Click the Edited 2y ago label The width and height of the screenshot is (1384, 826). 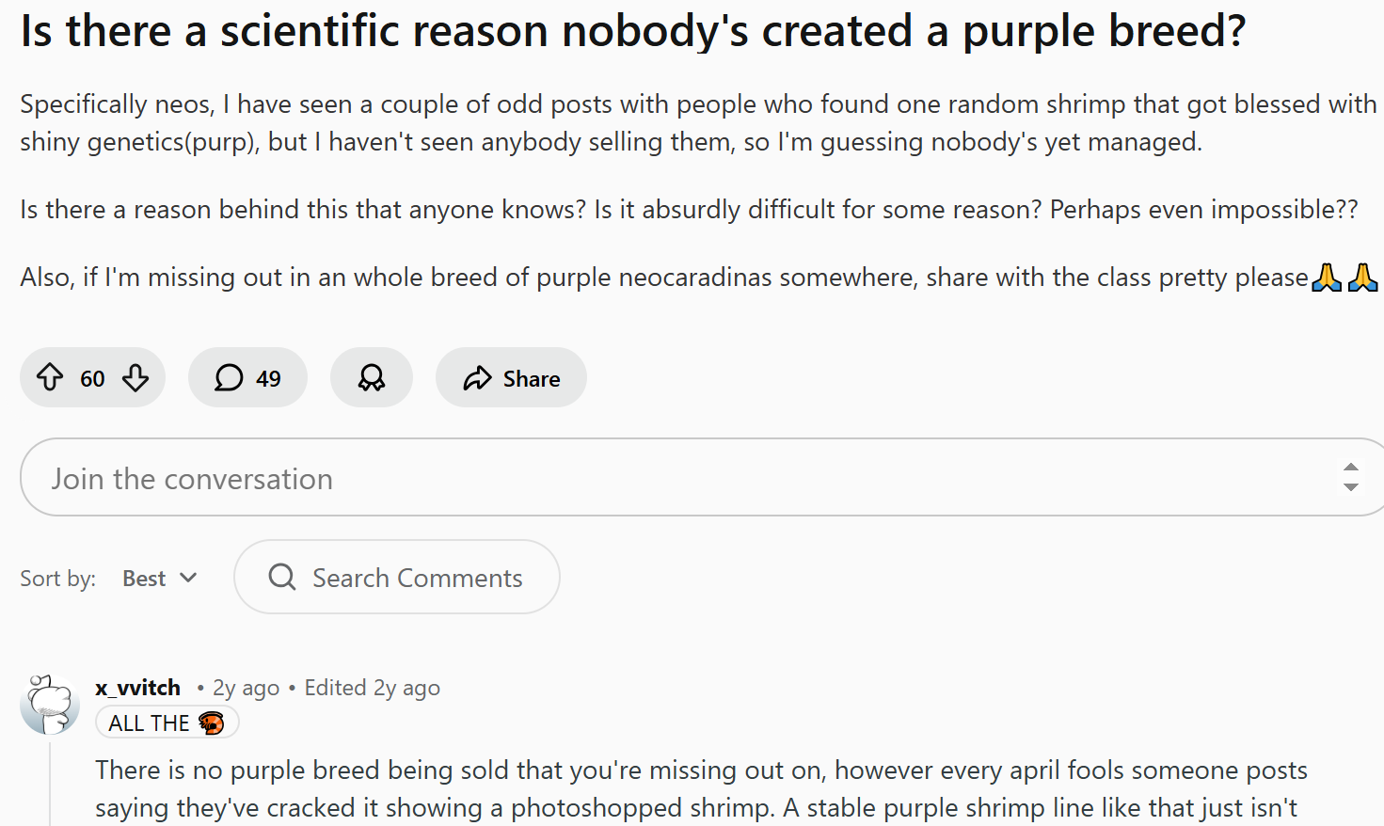coord(372,689)
